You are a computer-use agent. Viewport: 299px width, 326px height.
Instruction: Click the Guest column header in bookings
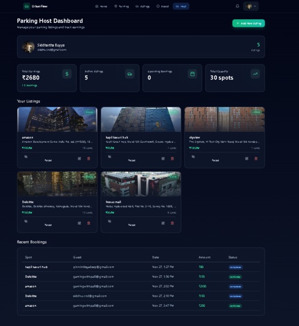pos(77,257)
